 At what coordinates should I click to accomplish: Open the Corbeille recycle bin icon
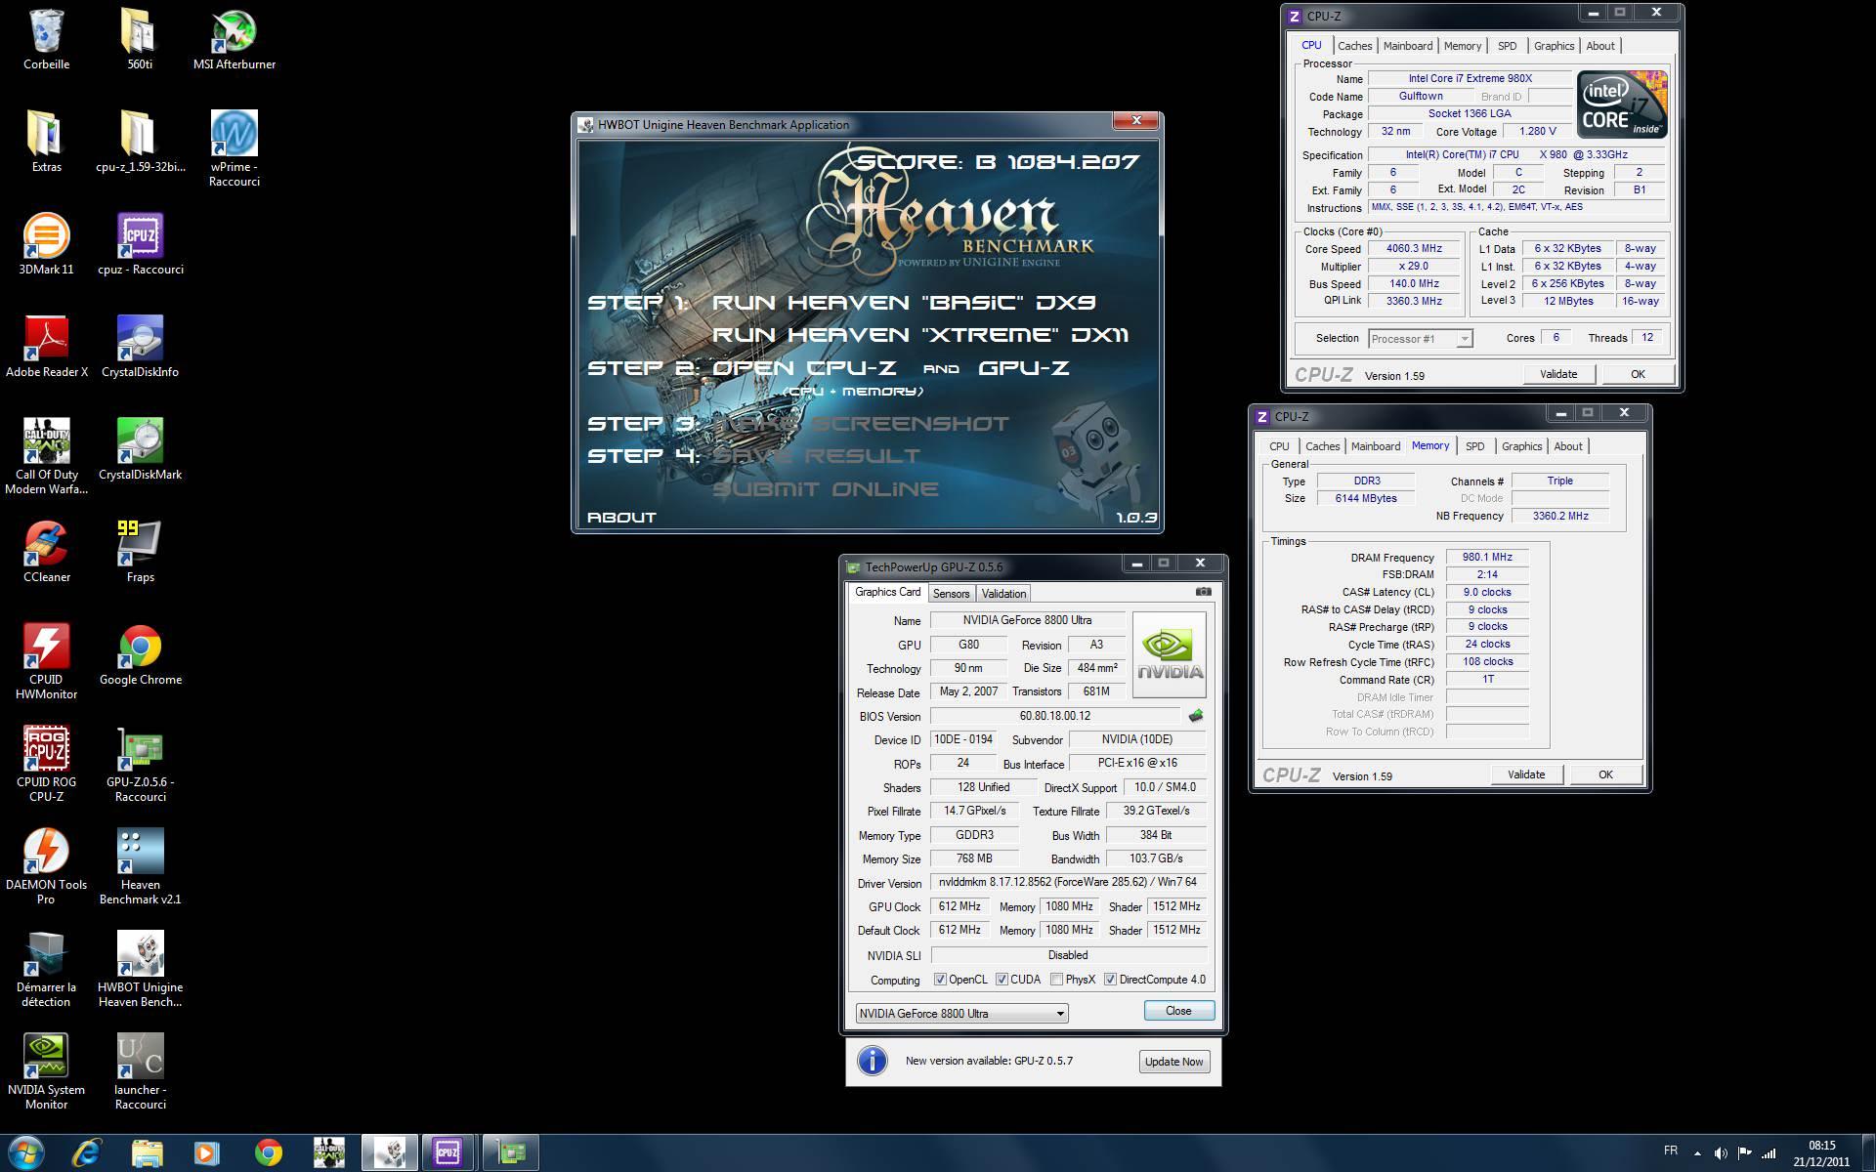point(46,39)
